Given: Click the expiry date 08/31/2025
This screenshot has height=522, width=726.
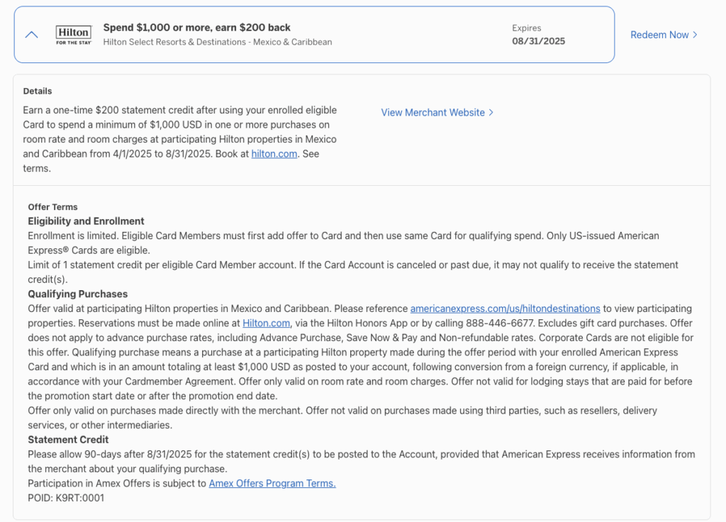Looking at the screenshot, I should click(x=539, y=41).
